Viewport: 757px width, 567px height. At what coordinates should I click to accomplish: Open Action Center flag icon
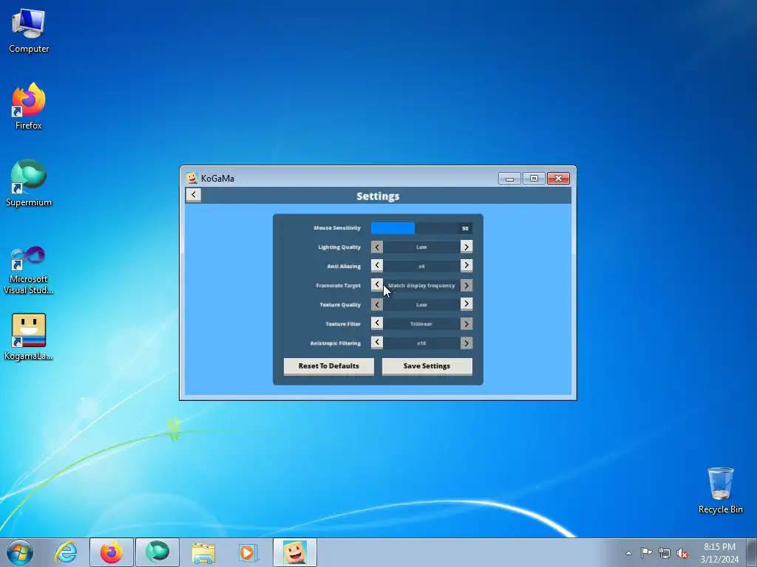pos(646,553)
